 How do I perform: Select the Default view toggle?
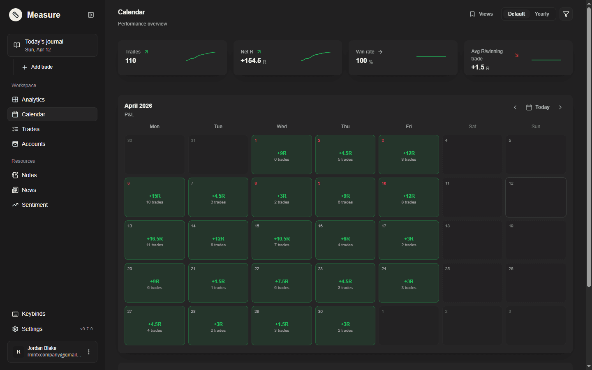tap(516, 14)
